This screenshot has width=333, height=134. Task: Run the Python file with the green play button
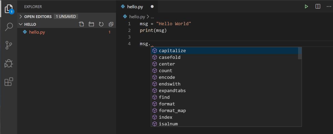[x=306, y=6]
